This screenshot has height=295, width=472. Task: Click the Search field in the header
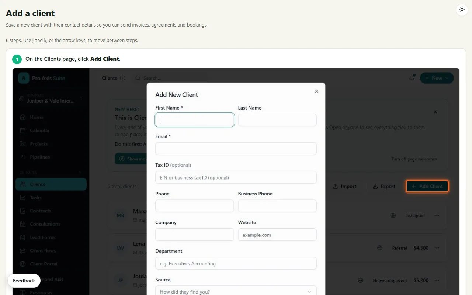tap(170, 78)
